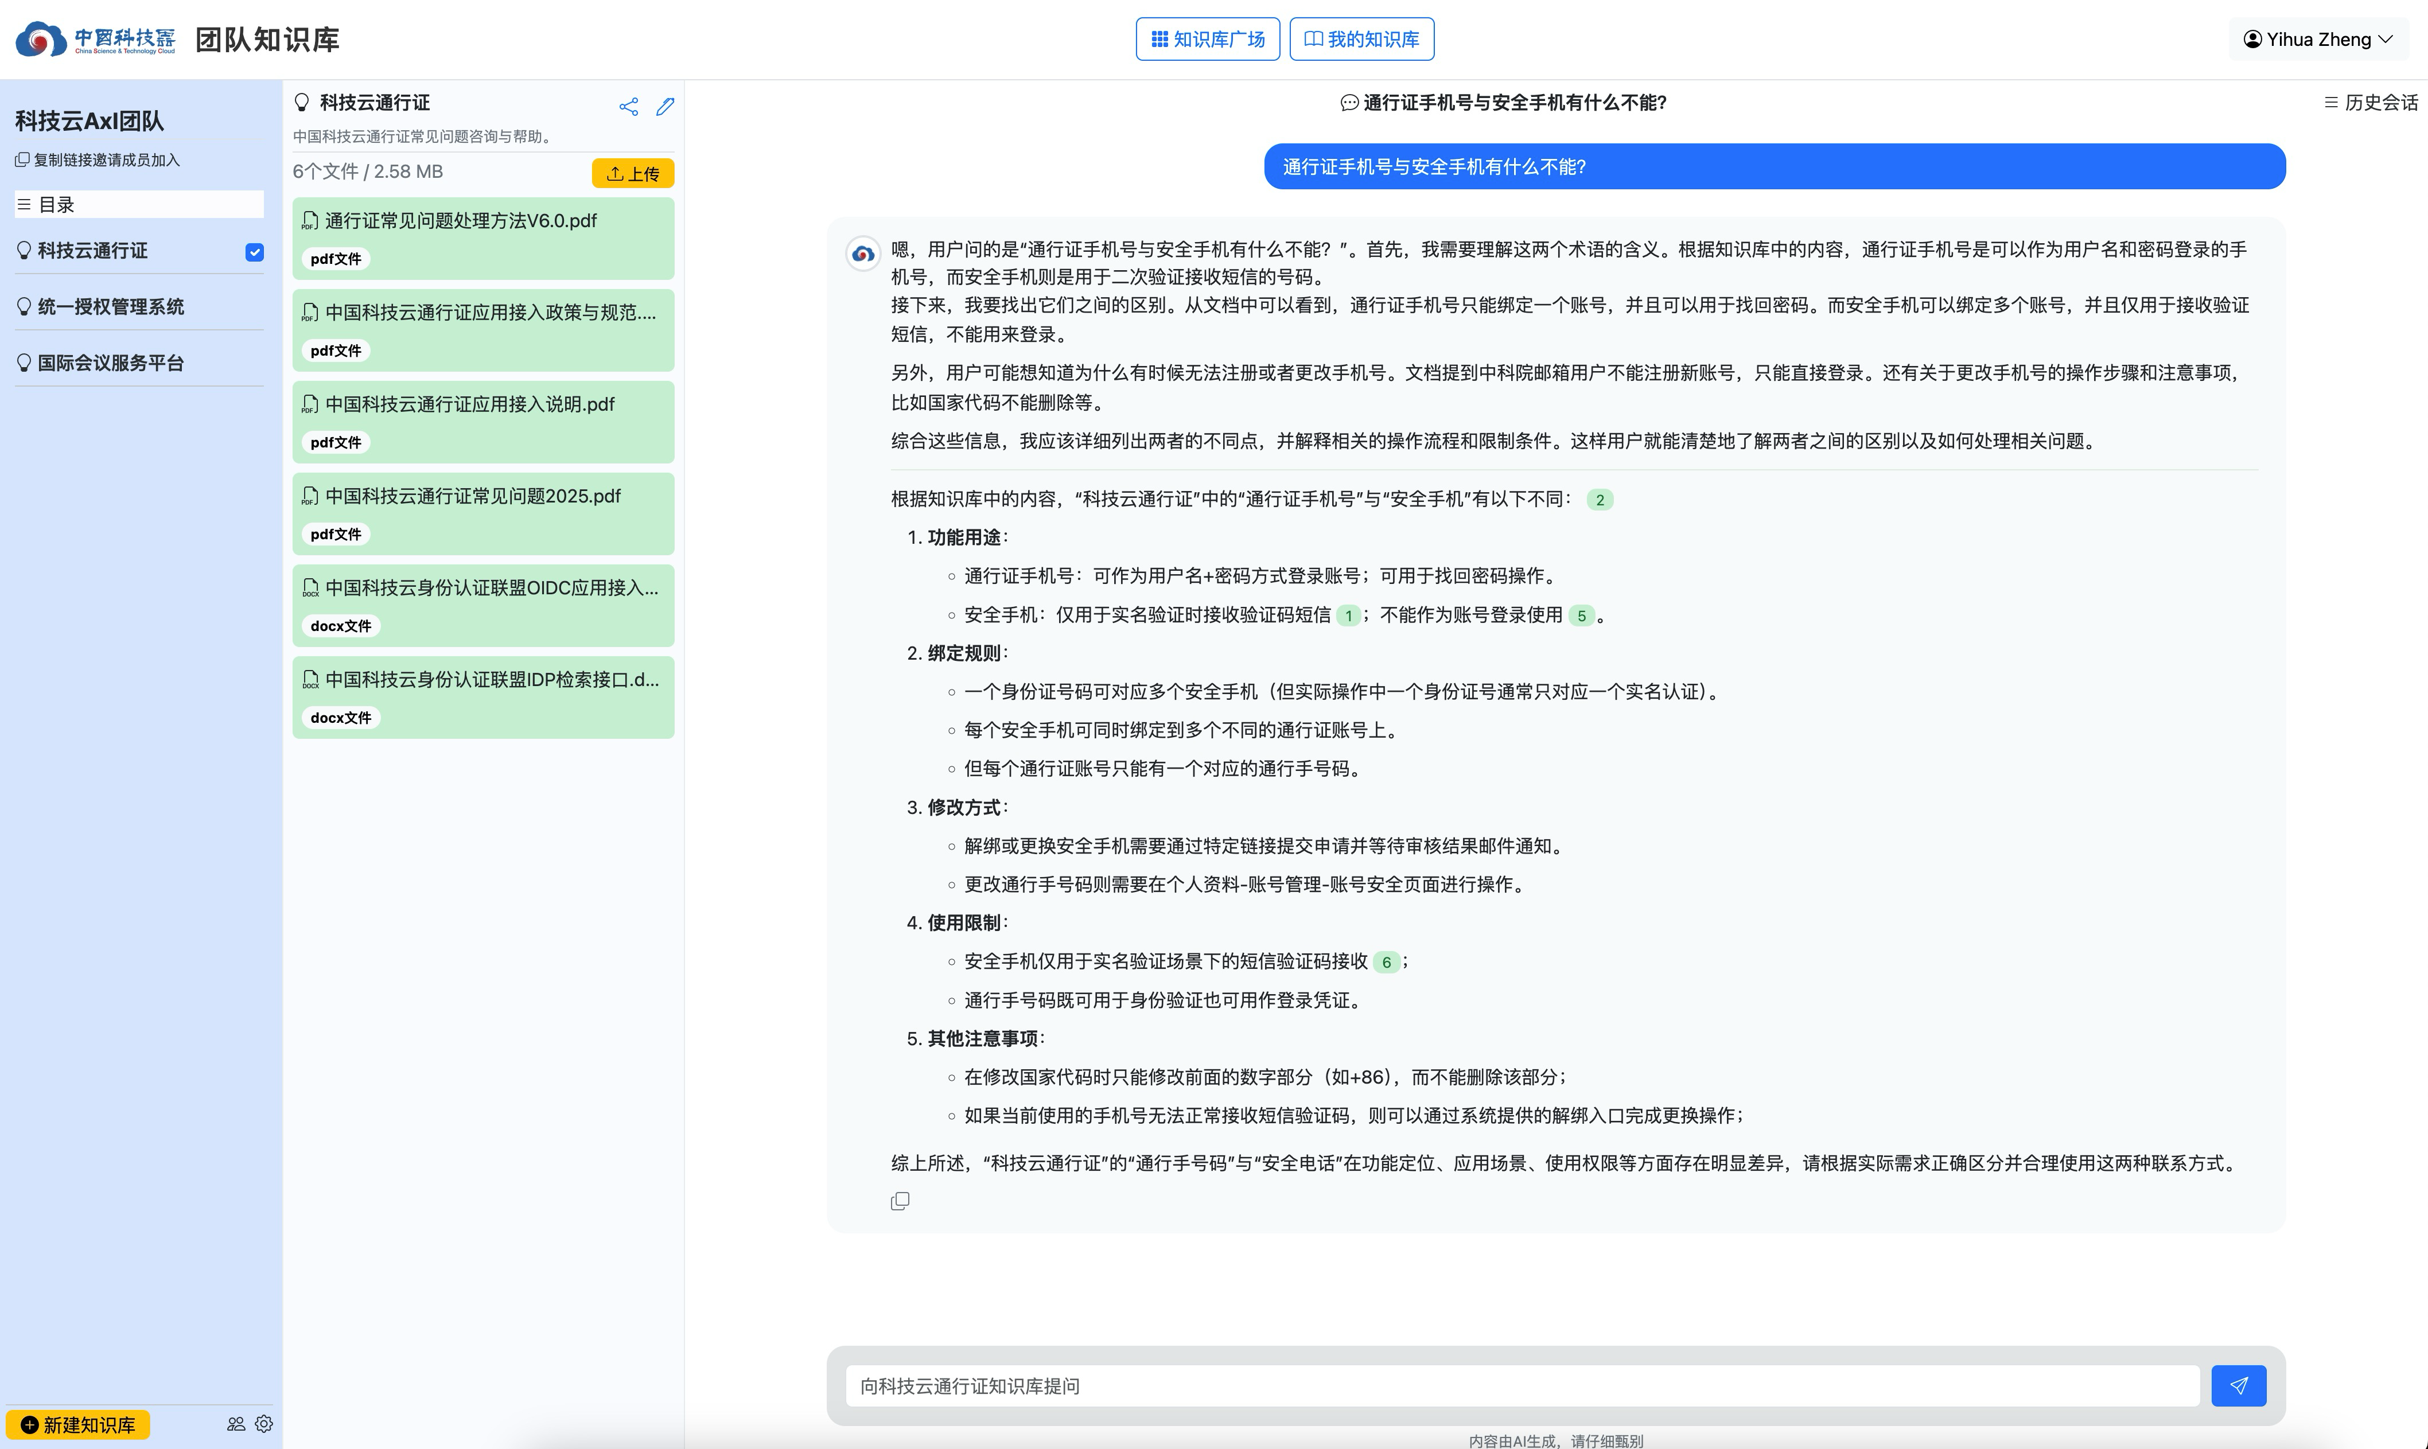Click the send paper-plane button
The width and height of the screenshot is (2428, 1449).
2239,1385
